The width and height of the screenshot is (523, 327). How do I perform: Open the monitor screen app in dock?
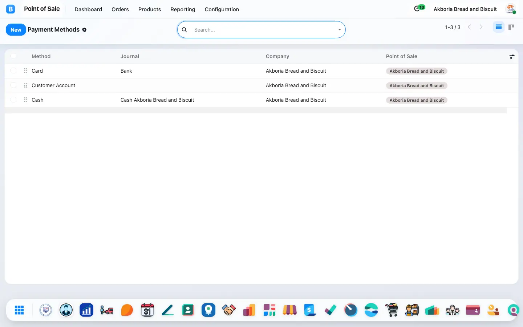click(x=46, y=310)
